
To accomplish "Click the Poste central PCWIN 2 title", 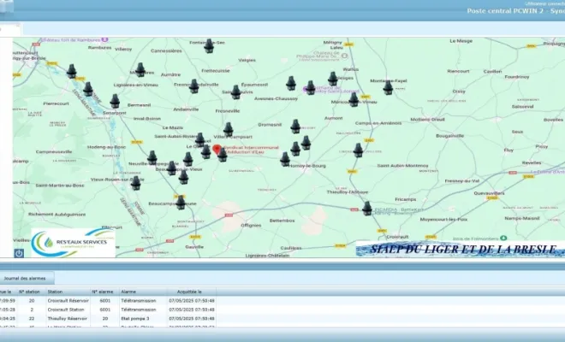I will 516,11.
